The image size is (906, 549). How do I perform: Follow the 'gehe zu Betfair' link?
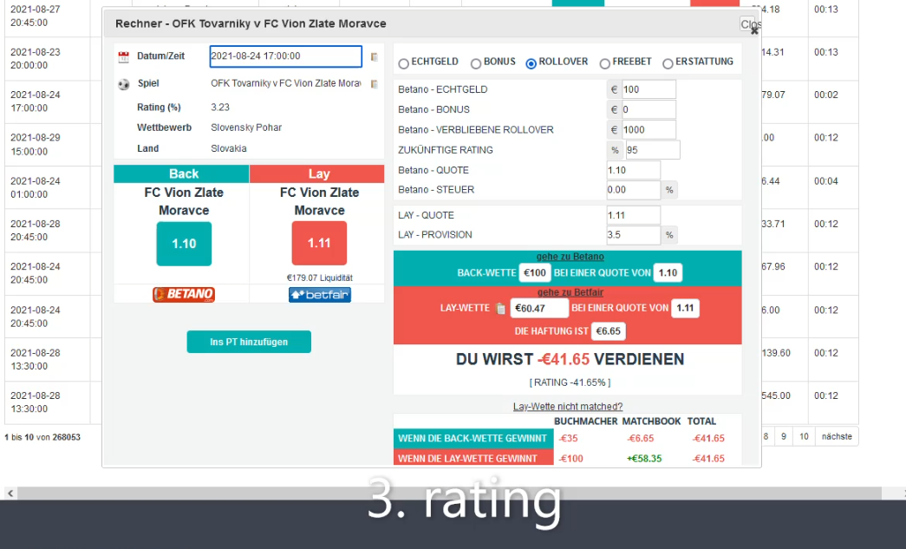570,292
